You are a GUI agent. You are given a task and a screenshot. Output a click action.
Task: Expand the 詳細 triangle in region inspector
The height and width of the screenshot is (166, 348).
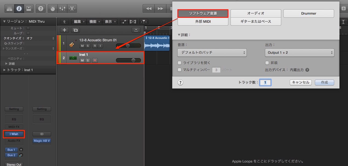point(7,63)
